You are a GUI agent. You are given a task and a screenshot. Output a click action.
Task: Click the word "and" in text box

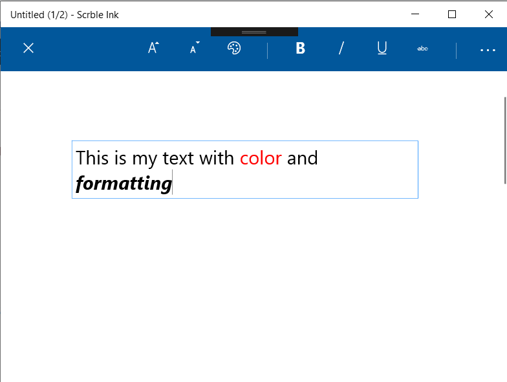click(303, 158)
